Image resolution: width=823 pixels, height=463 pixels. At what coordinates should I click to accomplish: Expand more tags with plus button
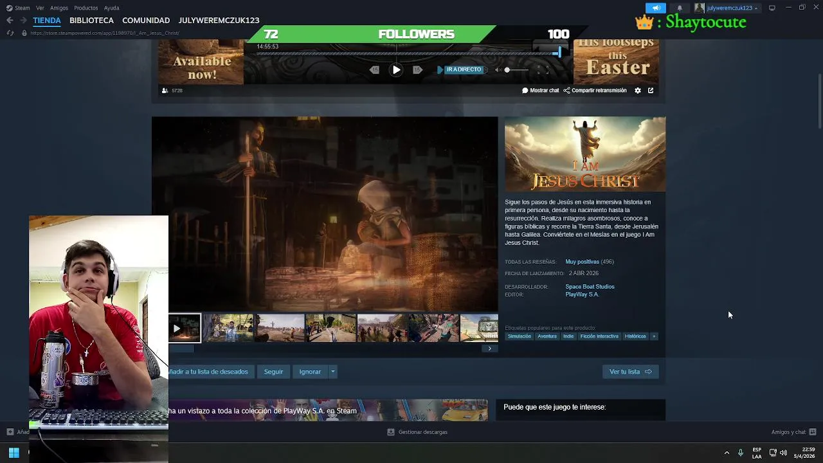pos(654,336)
